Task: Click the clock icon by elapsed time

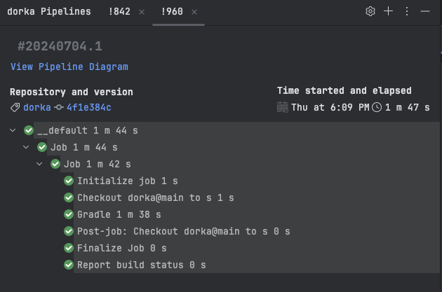Action: (377, 107)
